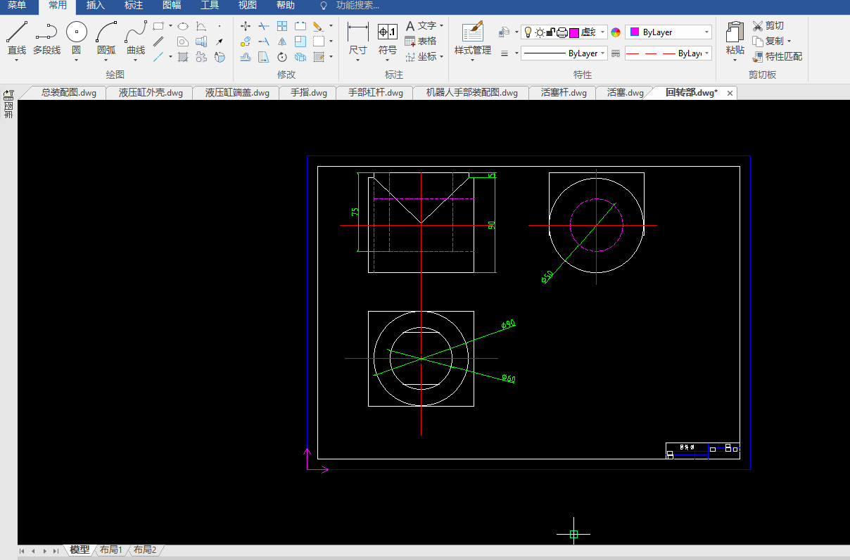The image size is (850, 560).
Task: Select the hatch fill tool
Action: (x=182, y=57)
